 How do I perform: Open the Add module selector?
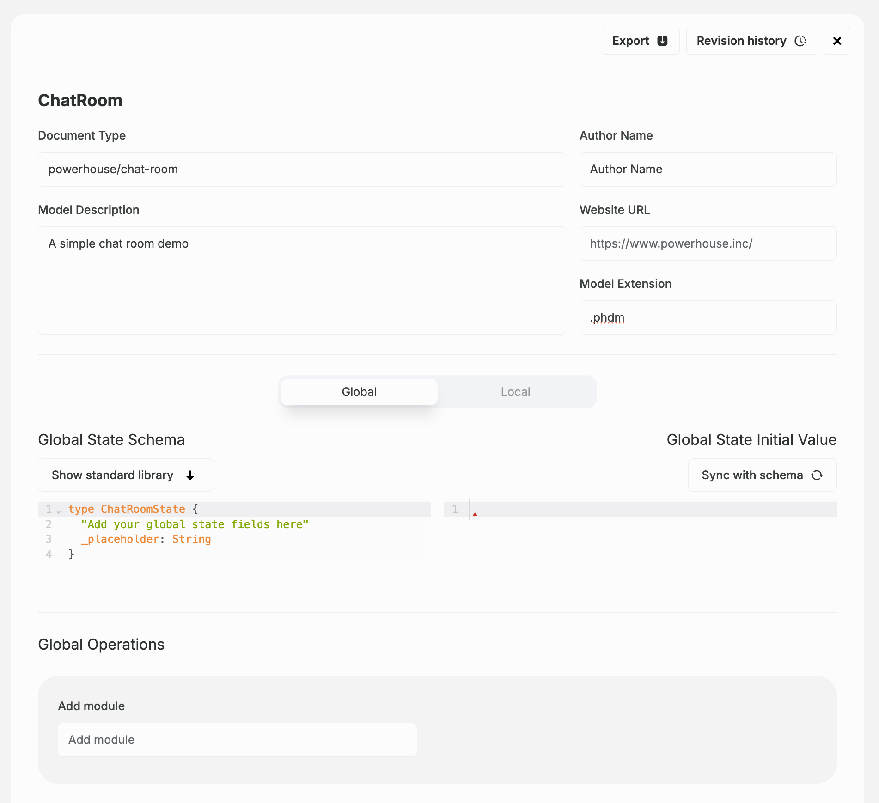[237, 740]
